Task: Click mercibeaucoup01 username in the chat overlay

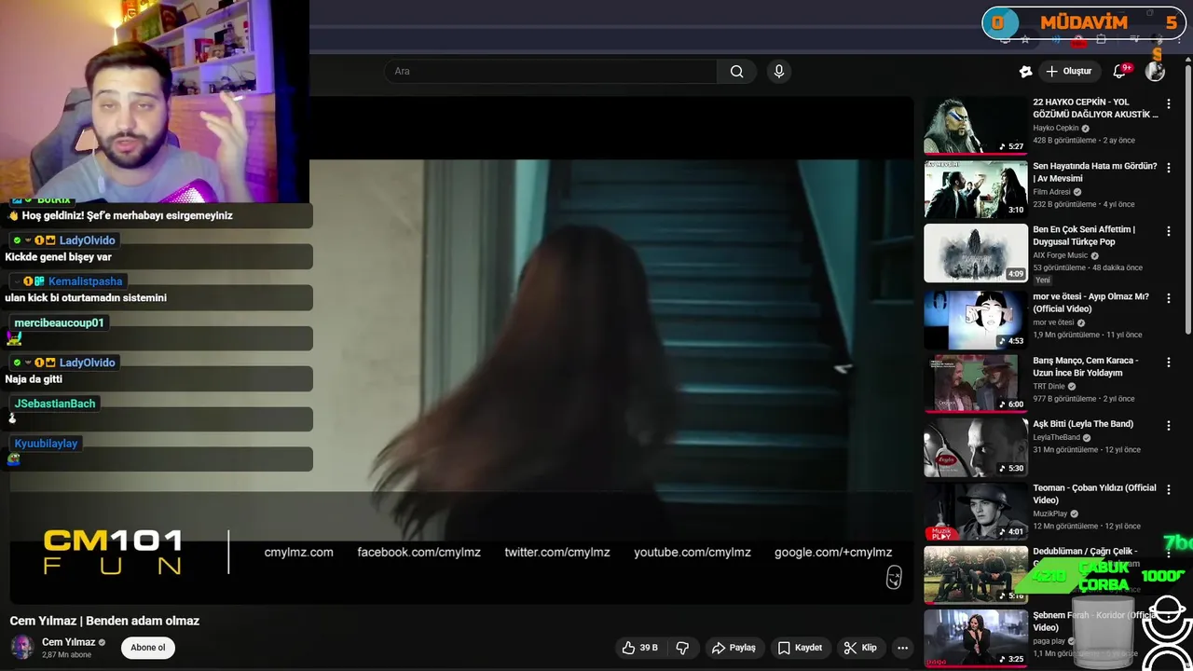Action: click(x=59, y=322)
